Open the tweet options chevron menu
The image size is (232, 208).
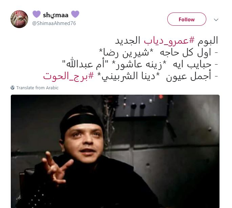coord(216,20)
